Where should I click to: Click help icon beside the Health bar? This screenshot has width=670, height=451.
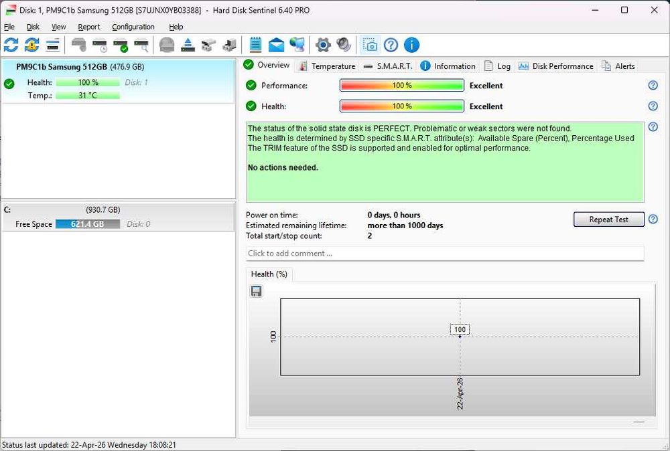pos(653,106)
